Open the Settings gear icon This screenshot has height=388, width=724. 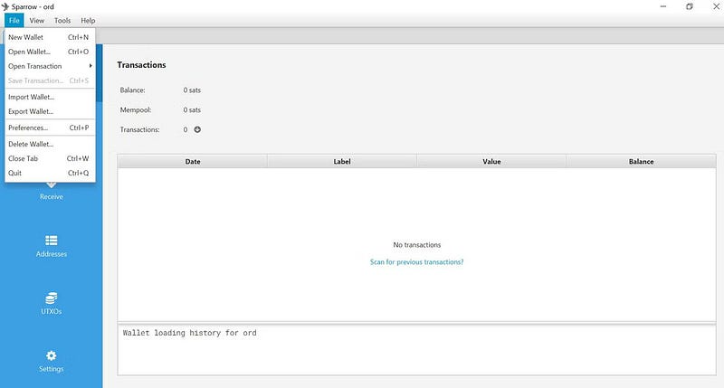point(52,355)
